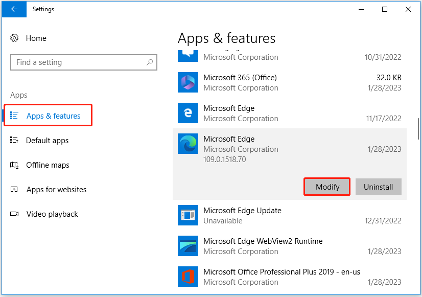This screenshot has width=422, height=297.
Task: Click the 32.0 KB size value
Action: [389, 78]
